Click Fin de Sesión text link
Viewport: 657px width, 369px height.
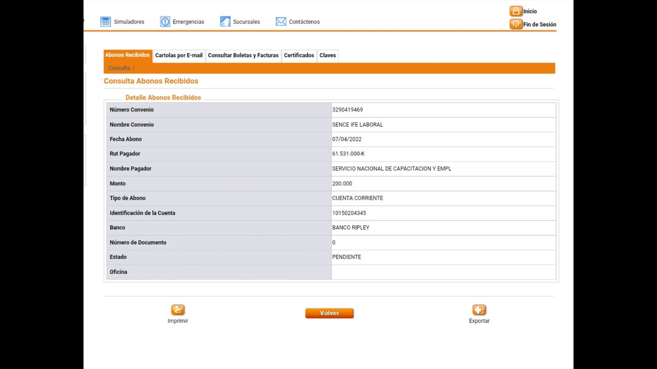540,25
